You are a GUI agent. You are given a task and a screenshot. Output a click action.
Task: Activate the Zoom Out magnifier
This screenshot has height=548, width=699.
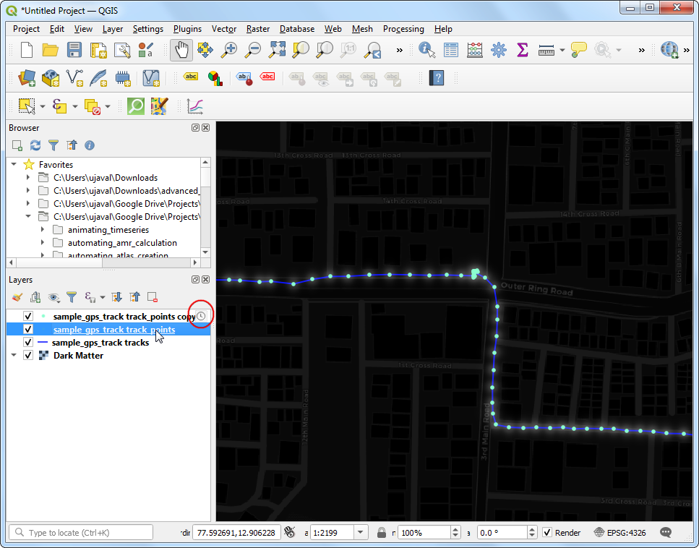pos(253,50)
